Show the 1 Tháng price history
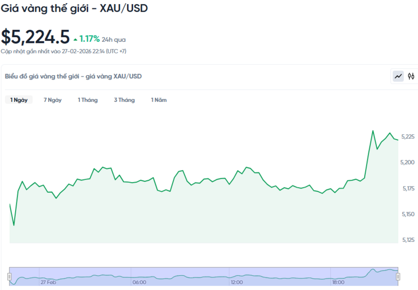418x290 pixels. pyautogui.click(x=88, y=100)
